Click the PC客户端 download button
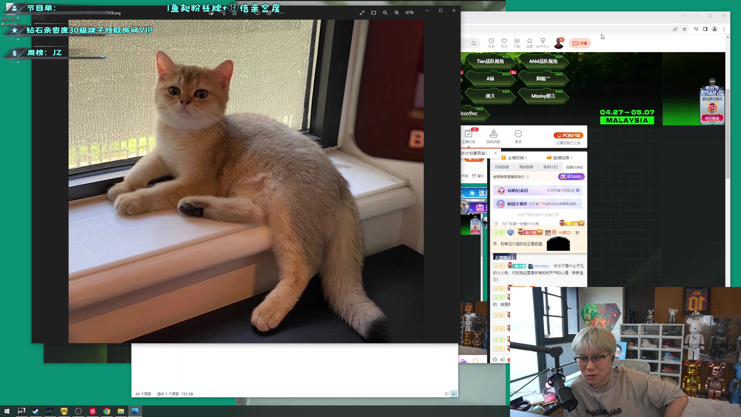 (x=568, y=136)
